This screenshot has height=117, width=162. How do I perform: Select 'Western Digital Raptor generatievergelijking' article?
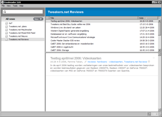point(70,31)
